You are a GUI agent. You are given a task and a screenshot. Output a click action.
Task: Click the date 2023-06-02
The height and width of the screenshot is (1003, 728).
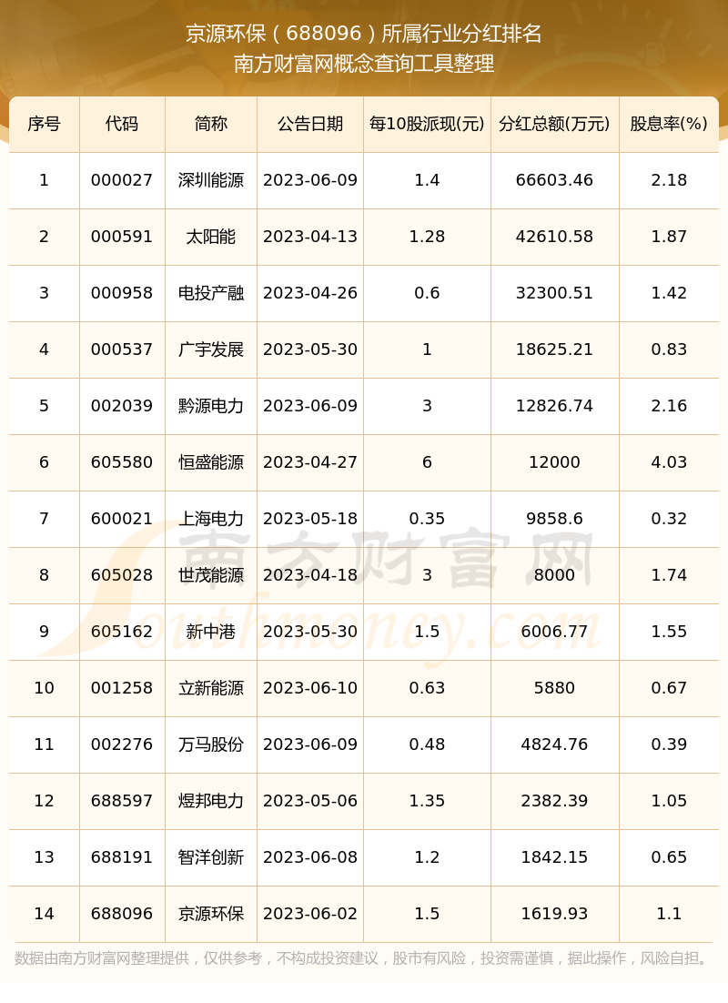(310, 914)
